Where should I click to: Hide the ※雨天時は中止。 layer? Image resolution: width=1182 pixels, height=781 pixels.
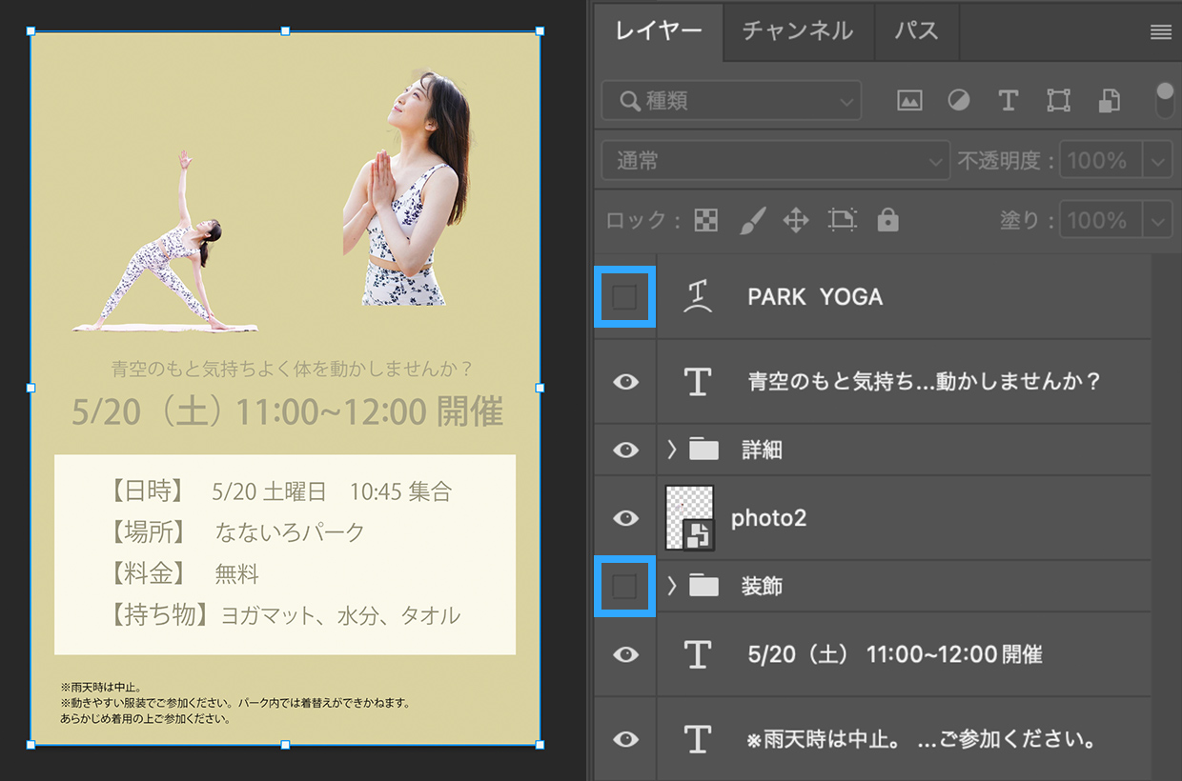point(625,739)
